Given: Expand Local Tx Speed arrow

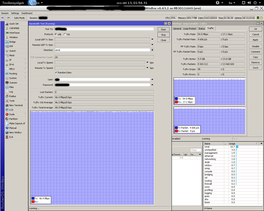Looking at the screenshot, I should click(147, 63).
